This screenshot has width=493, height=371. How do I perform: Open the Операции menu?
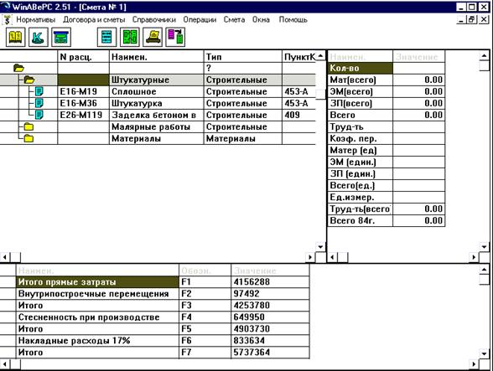tap(200, 19)
